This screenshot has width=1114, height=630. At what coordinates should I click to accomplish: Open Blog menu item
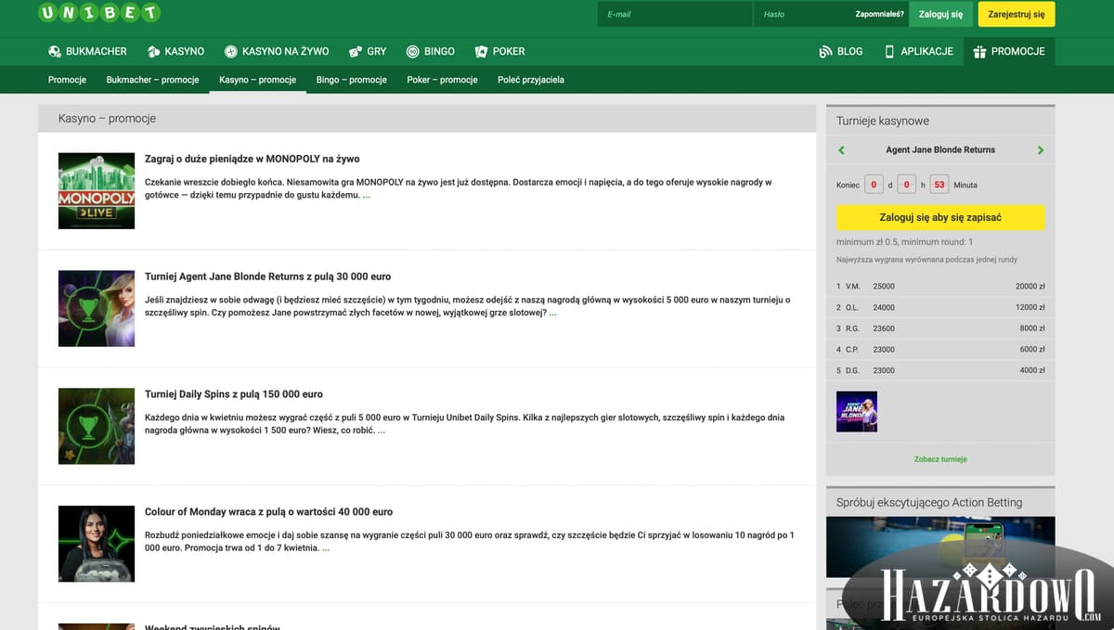pos(849,52)
